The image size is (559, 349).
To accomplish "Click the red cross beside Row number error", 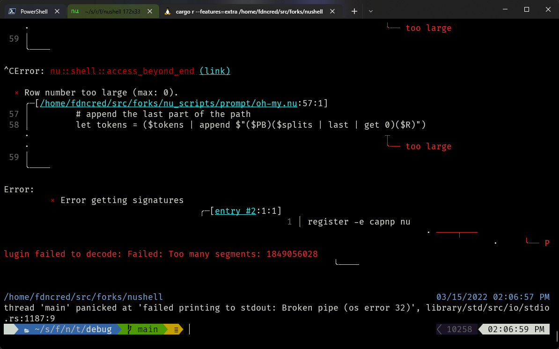I will [16, 93].
